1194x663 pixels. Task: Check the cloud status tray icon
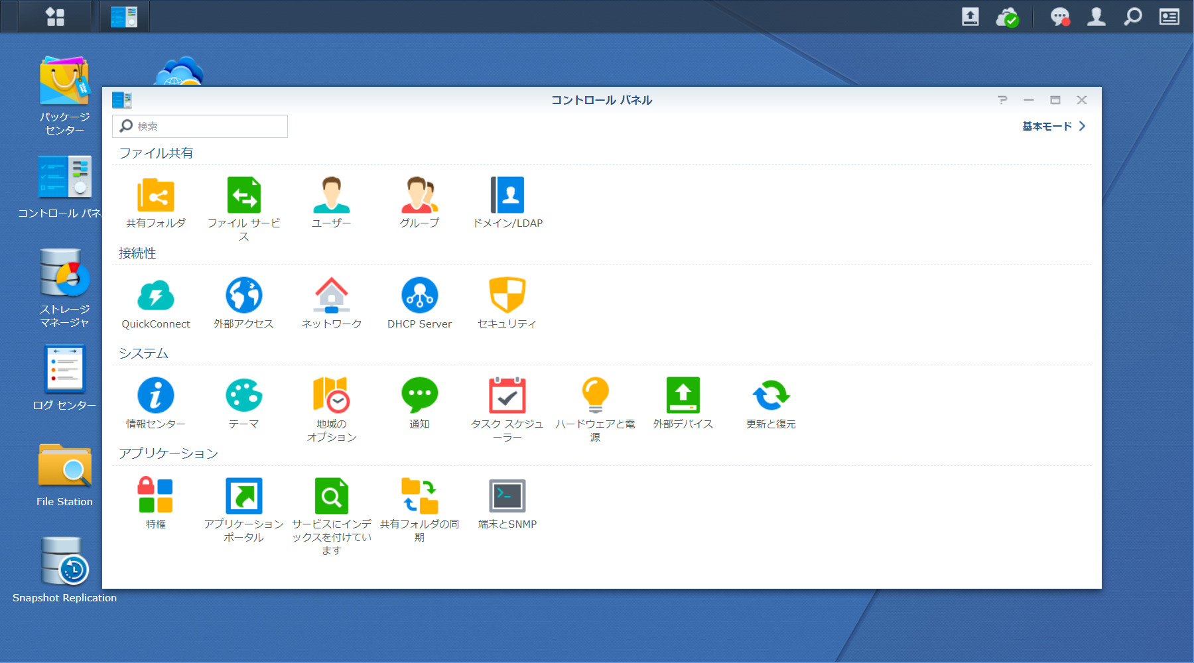(1007, 17)
